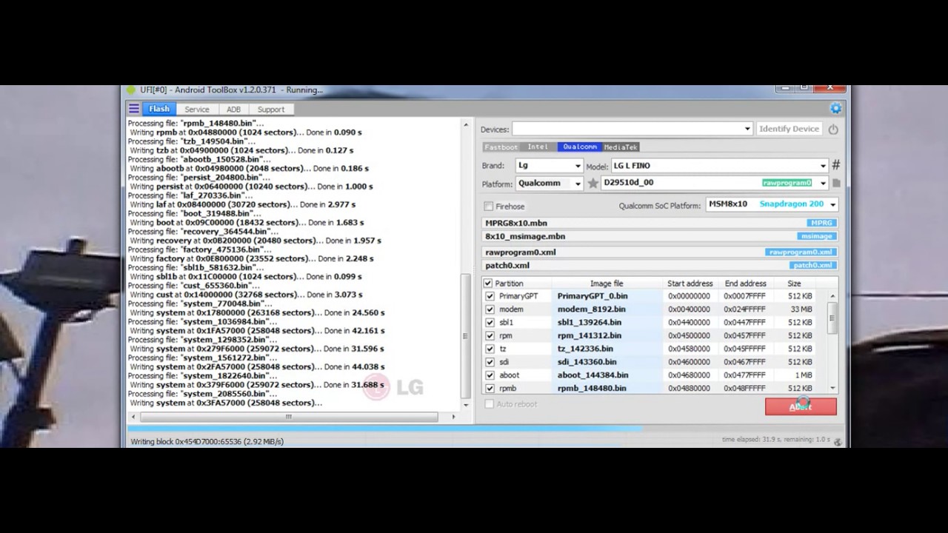Screen dimensions: 948x533
Task: Click the hash icon next to Model
Action: (835, 165)
